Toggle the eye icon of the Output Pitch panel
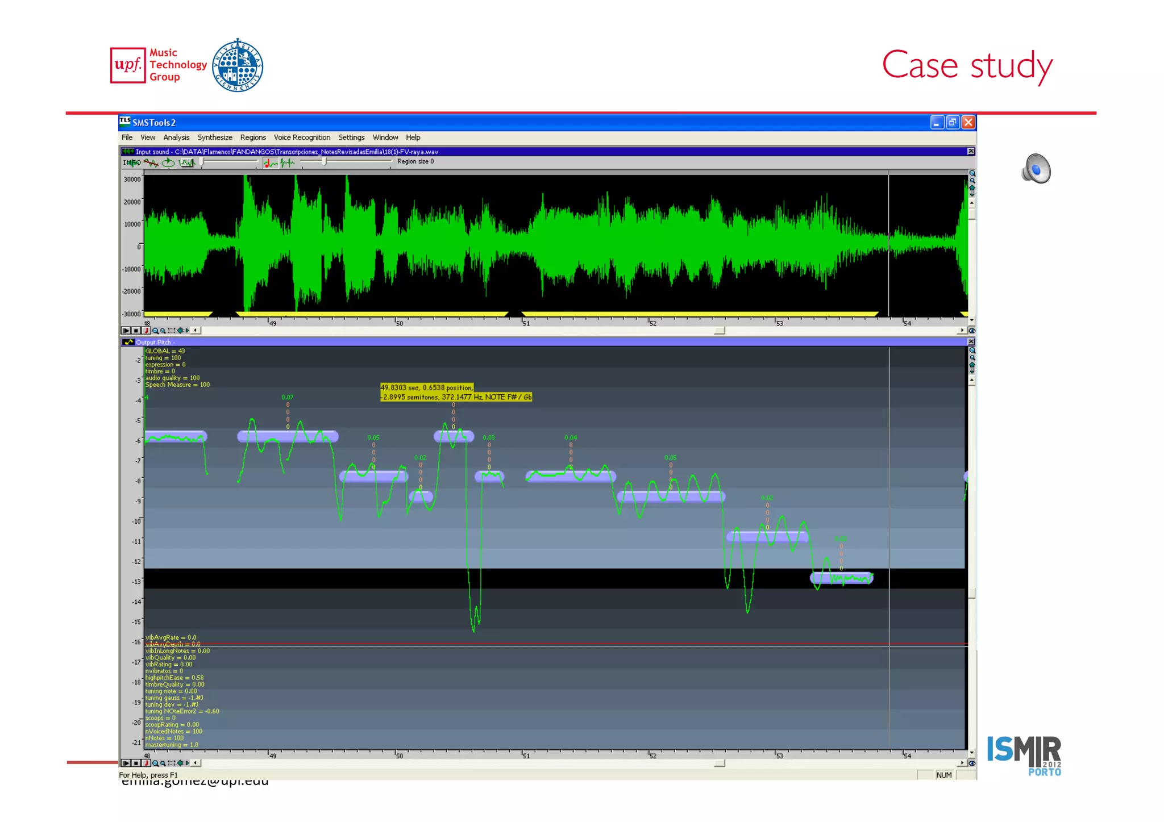The image size is (1164, 822). pos(972,763)
